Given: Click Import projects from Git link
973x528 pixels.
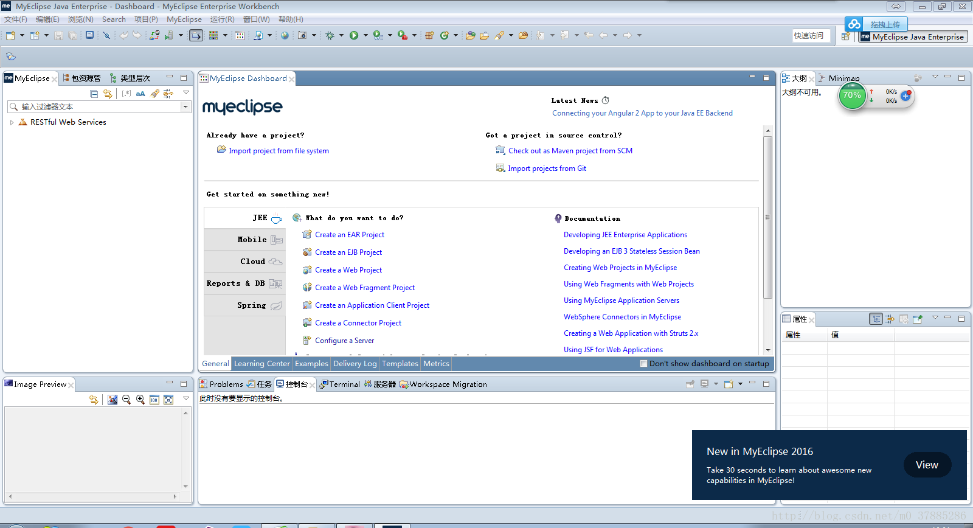Looking at the screenshot, I should [547, 168].
